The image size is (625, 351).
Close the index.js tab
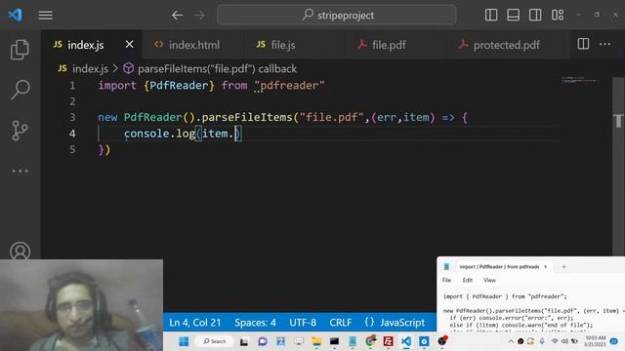129,44
